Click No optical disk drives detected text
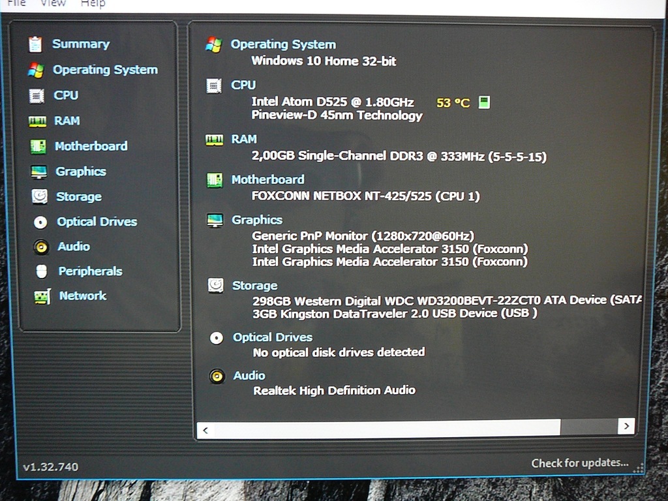This screenshot has width=668, height=501. point(339,352)
